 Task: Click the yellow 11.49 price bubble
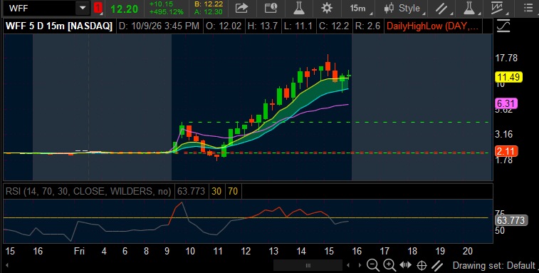[x=508, y=77]
